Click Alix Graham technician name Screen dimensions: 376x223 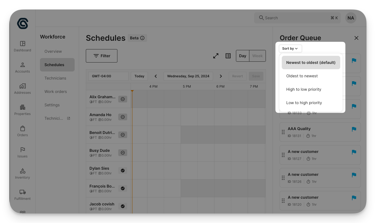(x=102, y=97)
